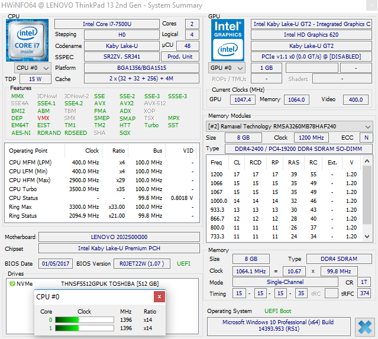This screenshot has height=339, width=378.
Task: Close the CPU #0 popup window
Action: pyautogui.click(x=159, y=296)
